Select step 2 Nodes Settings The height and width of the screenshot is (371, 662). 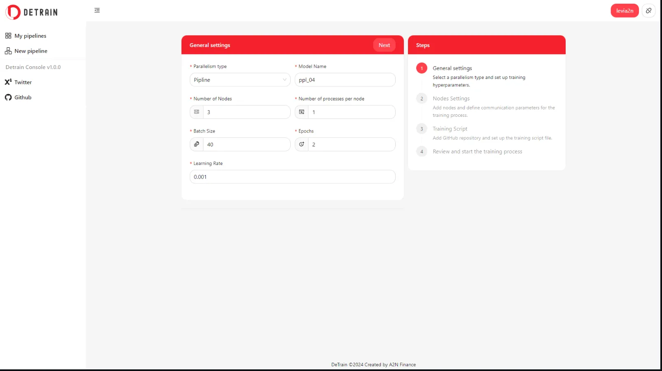[x=451, y=99]
